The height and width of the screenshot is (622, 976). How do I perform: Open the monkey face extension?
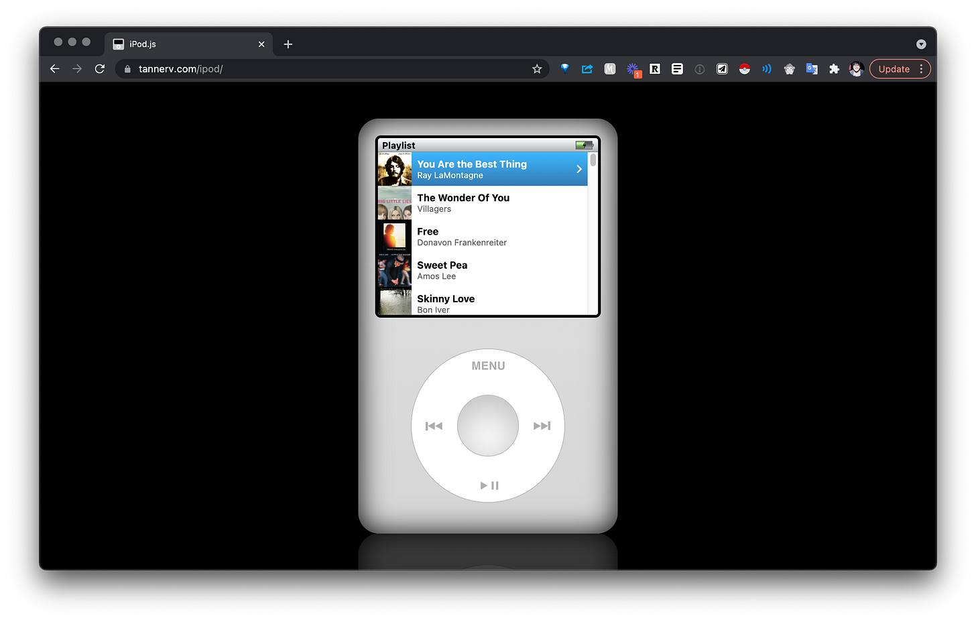(790, 68)
